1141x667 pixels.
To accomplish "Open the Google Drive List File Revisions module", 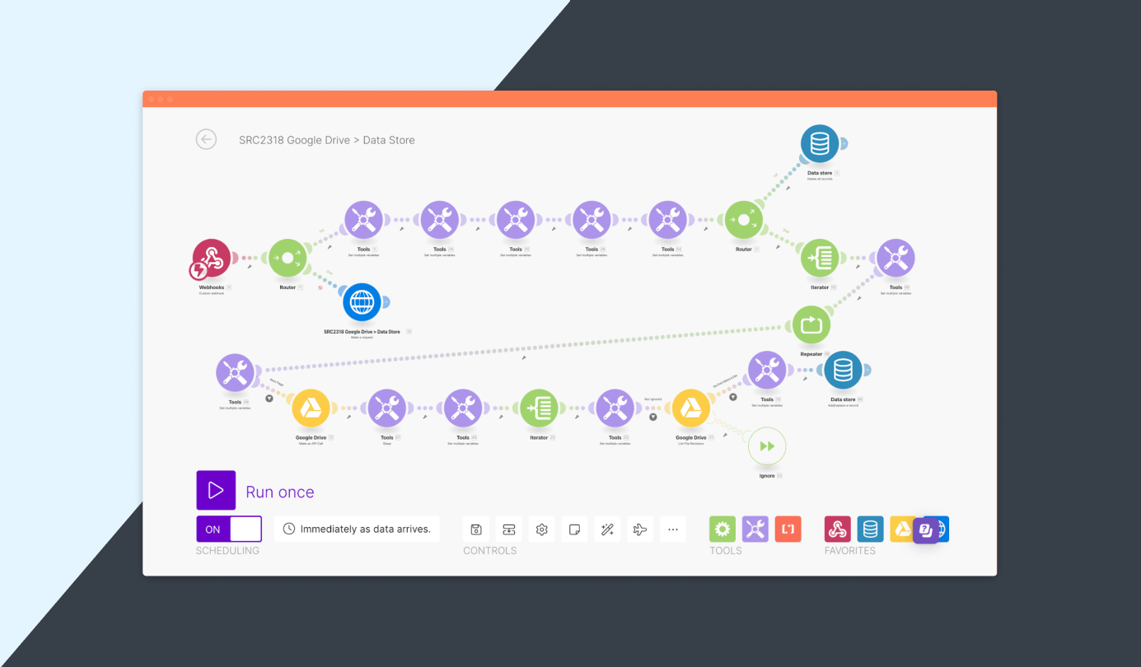I will click(690, 408).
